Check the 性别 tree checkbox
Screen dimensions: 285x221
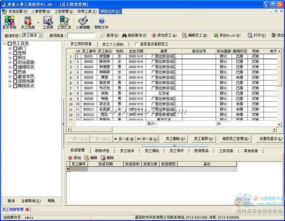coord(15,53)
